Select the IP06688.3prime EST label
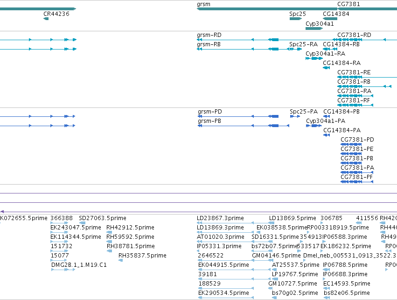Image resolution: width=397 pixels, height=300 pixels. click(345, 275)
